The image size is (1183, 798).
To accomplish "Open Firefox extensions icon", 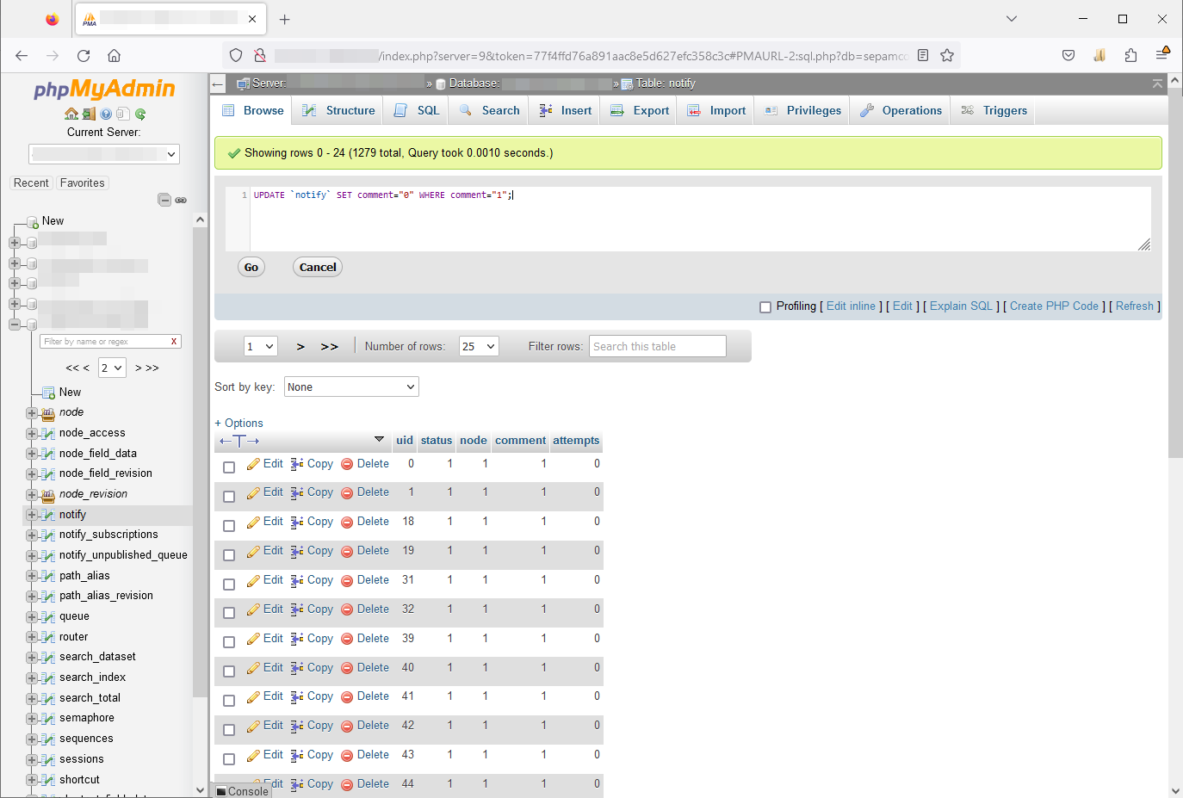I will pyautogui.click(x=1130, y=56).
